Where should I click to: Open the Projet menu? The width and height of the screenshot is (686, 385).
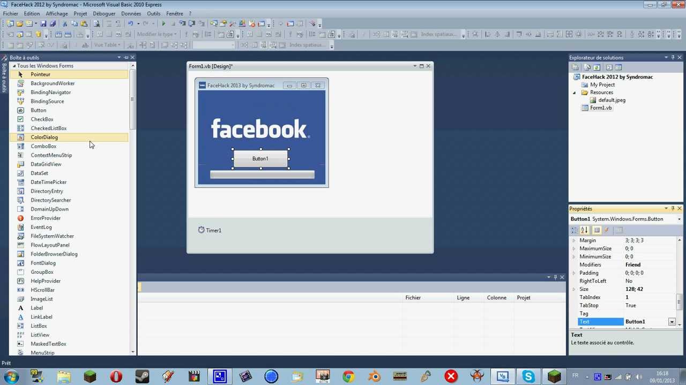point(80,13)
